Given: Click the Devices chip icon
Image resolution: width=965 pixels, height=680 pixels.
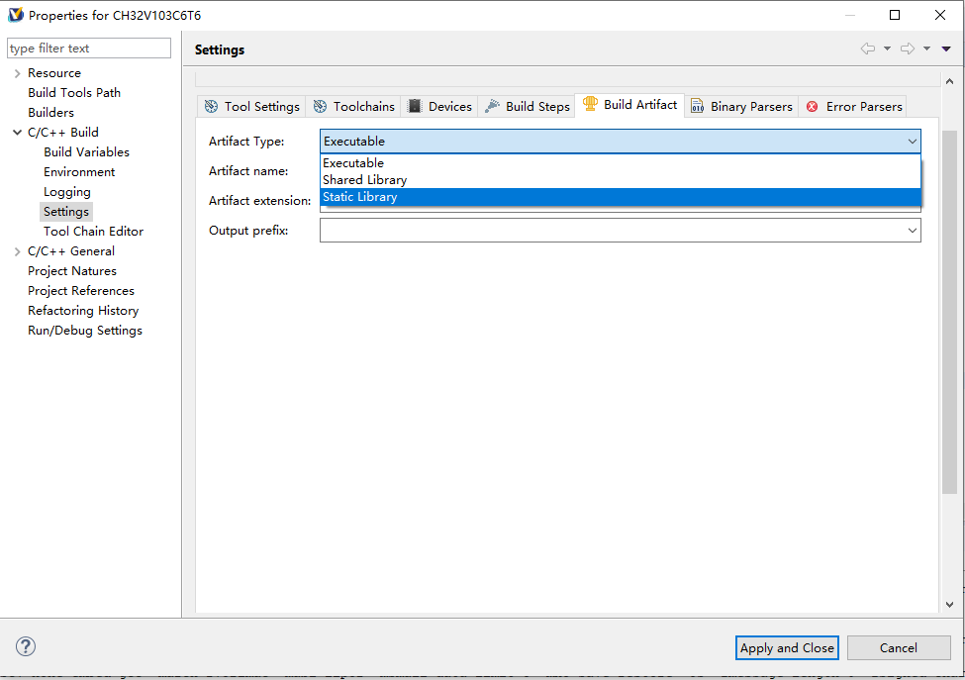Looking at the screenshot, I should tap(415, 106).
